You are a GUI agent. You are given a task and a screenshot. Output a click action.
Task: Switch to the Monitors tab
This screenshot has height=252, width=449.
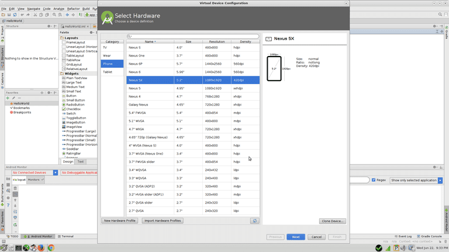35,180
